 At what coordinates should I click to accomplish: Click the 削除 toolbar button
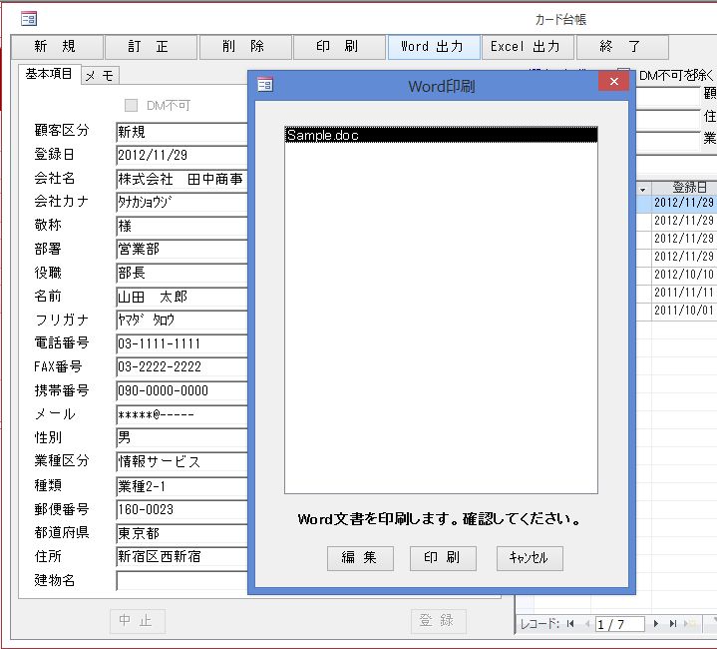tap(245, 47)
